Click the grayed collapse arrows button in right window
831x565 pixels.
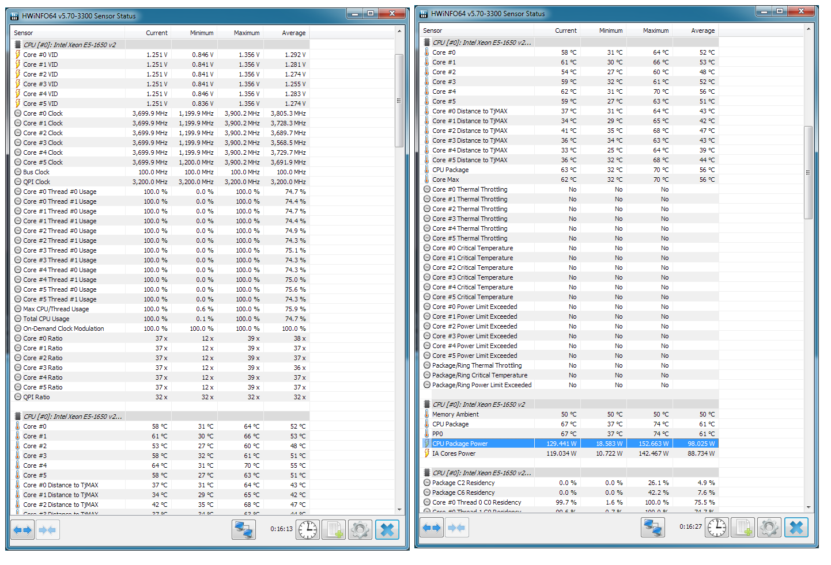coord(457,527)
